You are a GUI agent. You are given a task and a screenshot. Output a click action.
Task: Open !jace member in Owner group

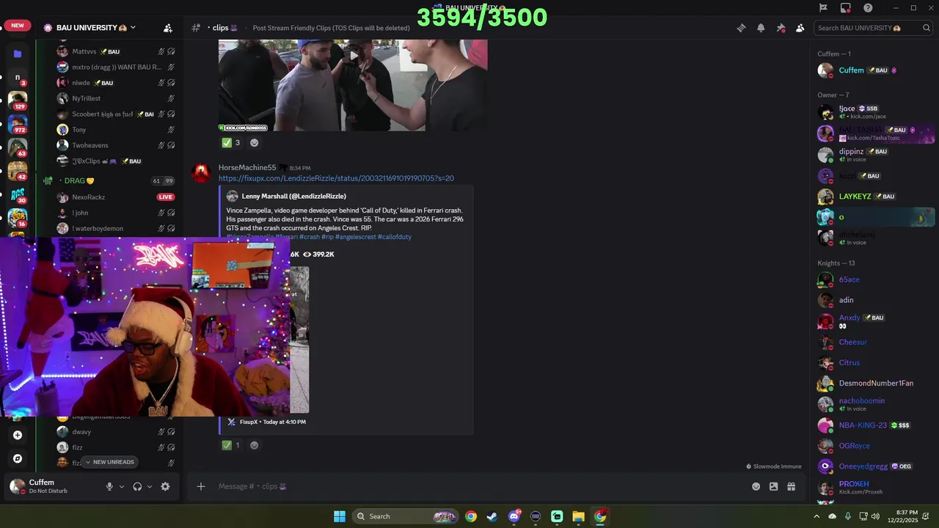click(x=874, y=112)
